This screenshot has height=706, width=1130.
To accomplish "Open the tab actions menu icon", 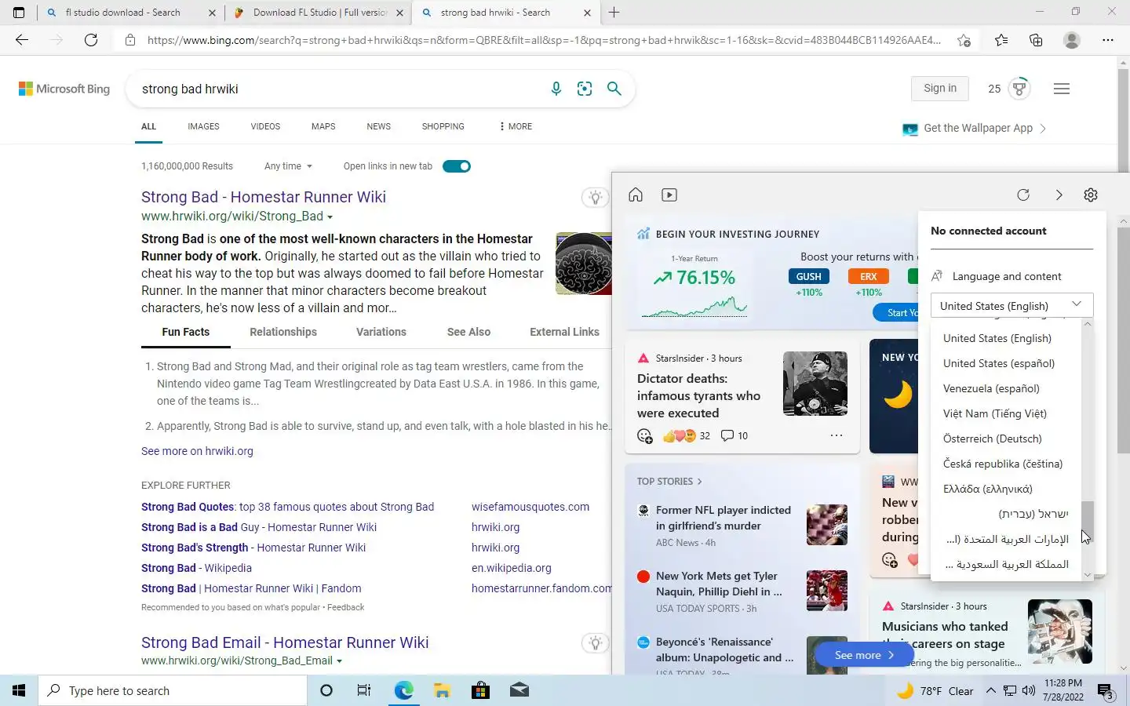I will 19,13.
